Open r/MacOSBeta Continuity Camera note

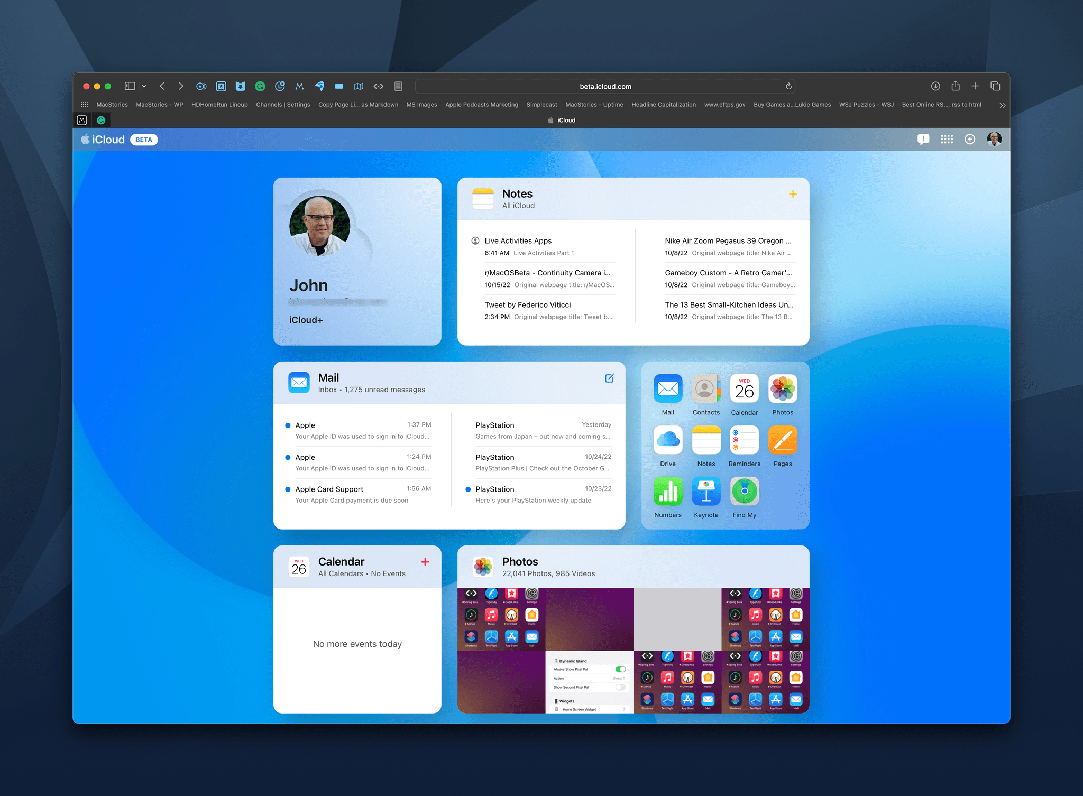point(549,279)
